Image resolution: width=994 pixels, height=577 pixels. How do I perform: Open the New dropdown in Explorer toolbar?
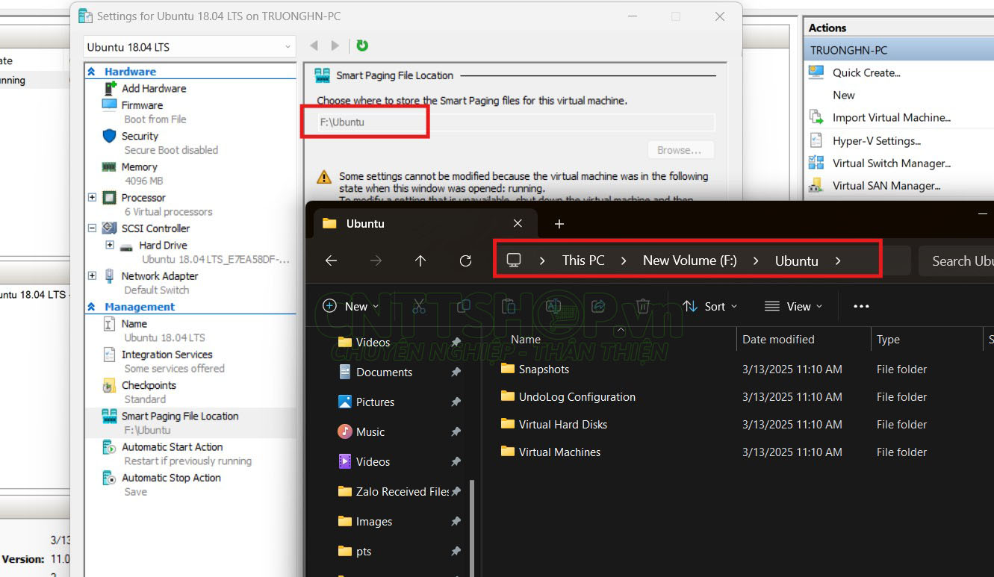pyautogui.click(x=350, y=306)
